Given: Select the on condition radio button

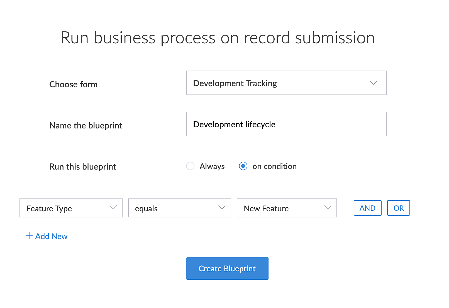Looking at the screenshot, I should [x=243, y=166].
